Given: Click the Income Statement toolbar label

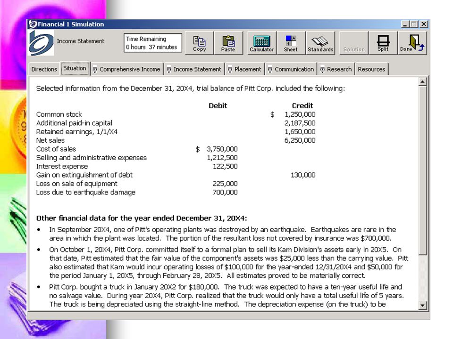Looking at the screenshot, I should point(81,41).
